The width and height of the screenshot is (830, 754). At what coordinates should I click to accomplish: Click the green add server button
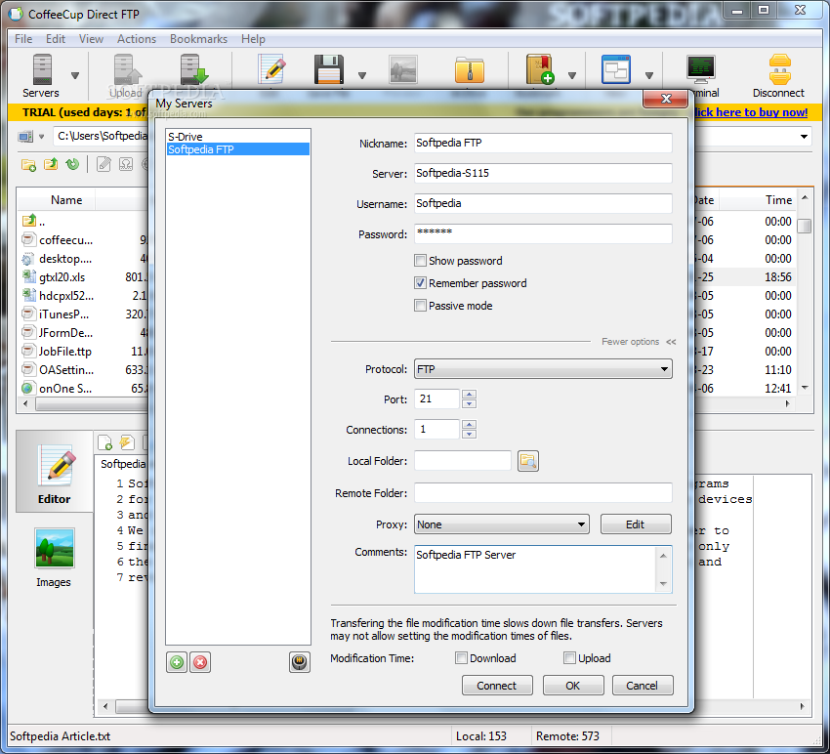pyautogui.click(x=177, y=662)
